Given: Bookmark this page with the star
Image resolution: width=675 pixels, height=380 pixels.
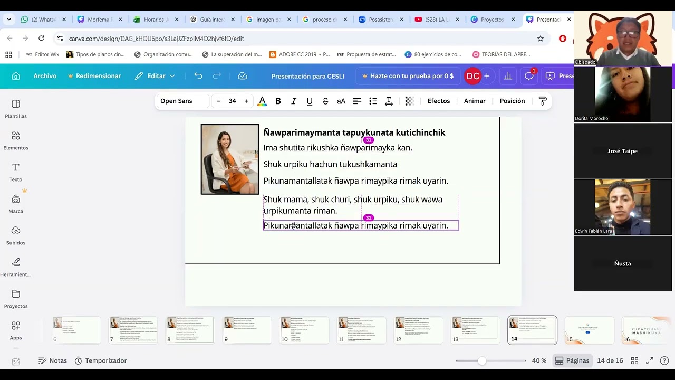Looking at the screenshot, I should pyautogui.click(x=541, y=39).
